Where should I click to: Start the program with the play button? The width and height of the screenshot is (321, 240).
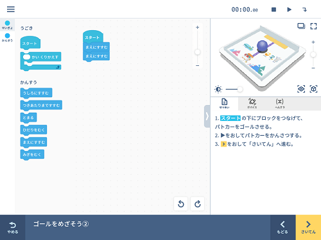289,10
